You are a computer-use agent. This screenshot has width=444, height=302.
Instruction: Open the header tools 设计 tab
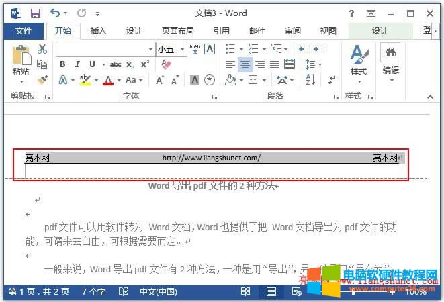[x=380, y=31]
